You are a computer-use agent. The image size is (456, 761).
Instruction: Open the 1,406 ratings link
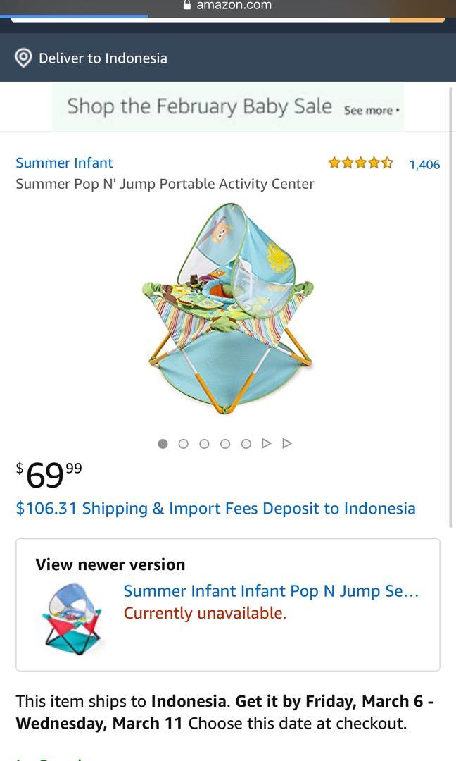point(424,165)
